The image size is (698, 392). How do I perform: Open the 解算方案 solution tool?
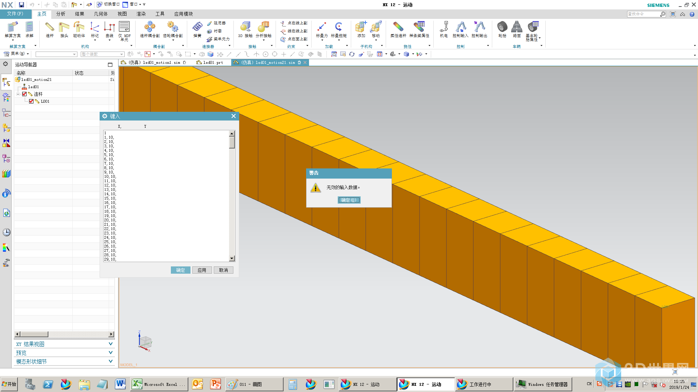[13, 30]
